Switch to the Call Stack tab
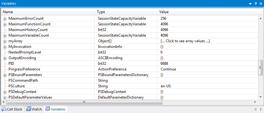The height and width of the screenshot is (113, 264). (x=12, y=109)
